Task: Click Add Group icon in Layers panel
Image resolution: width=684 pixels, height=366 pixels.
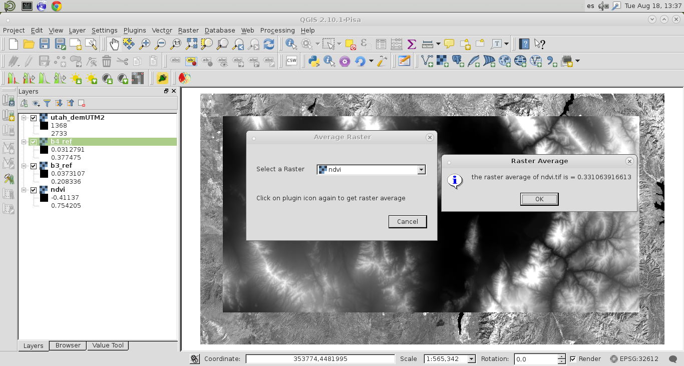Action: (24, 103)
